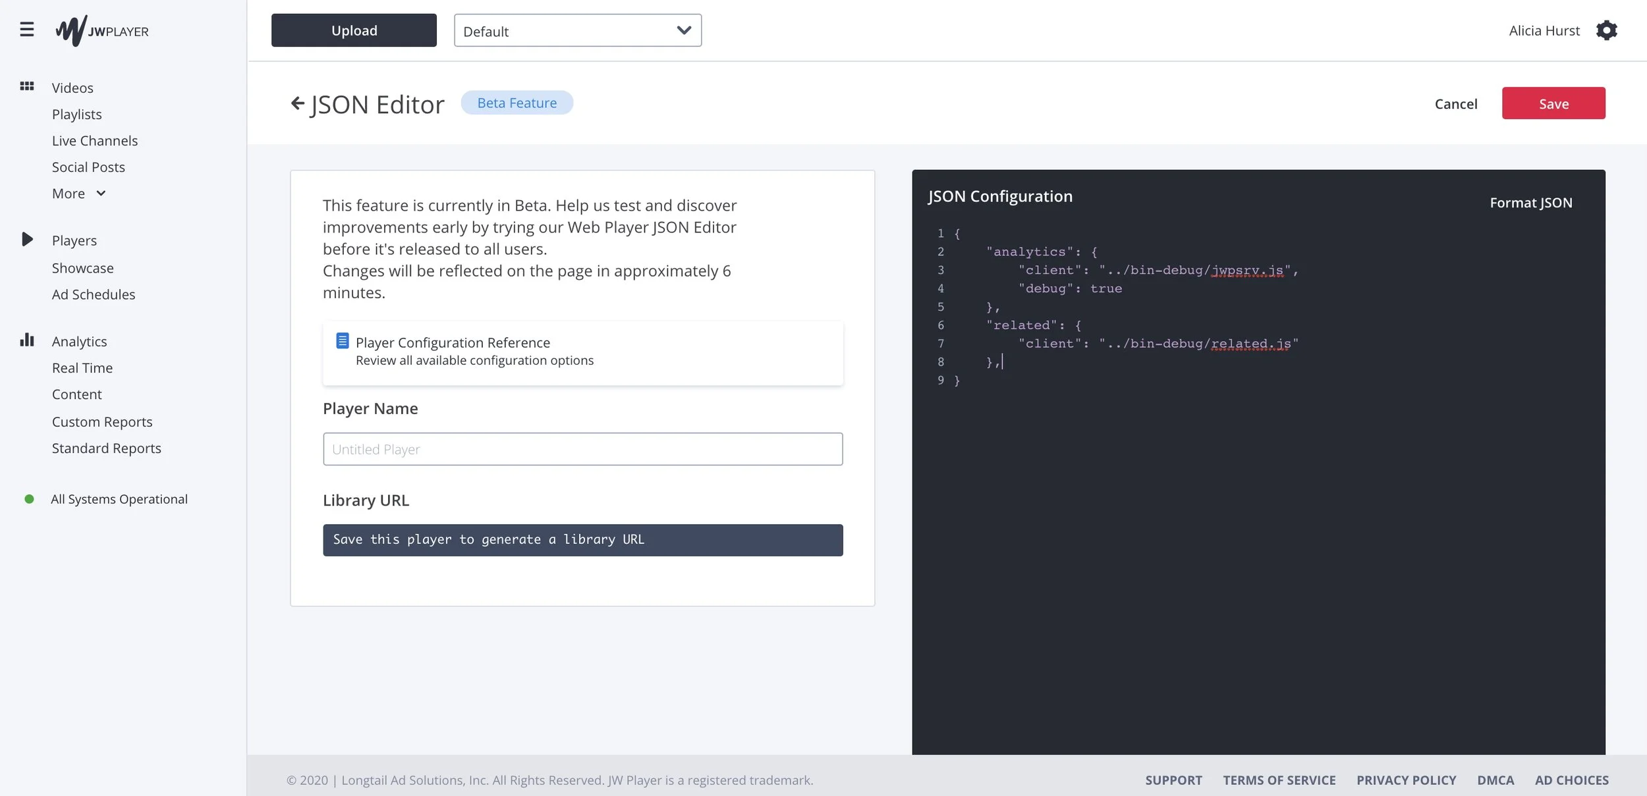Click the Untitled Player name field

582,448
